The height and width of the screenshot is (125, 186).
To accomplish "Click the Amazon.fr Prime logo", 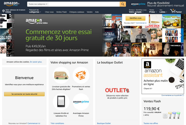I will click(x=12, y=4).
